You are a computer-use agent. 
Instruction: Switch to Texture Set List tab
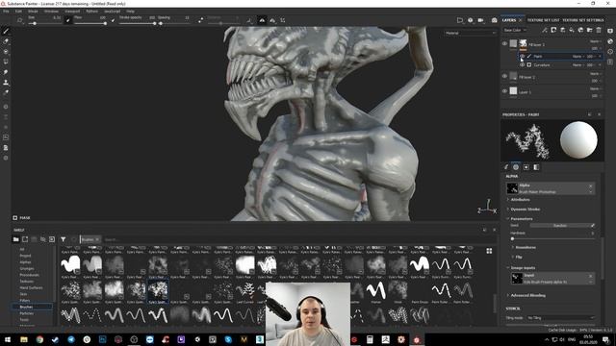pos(543,20)
